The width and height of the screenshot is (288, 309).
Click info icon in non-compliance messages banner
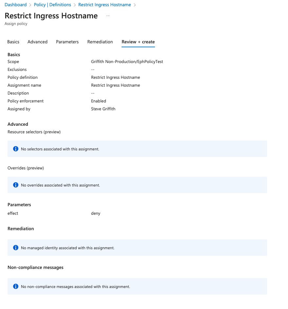coord(15,286)
